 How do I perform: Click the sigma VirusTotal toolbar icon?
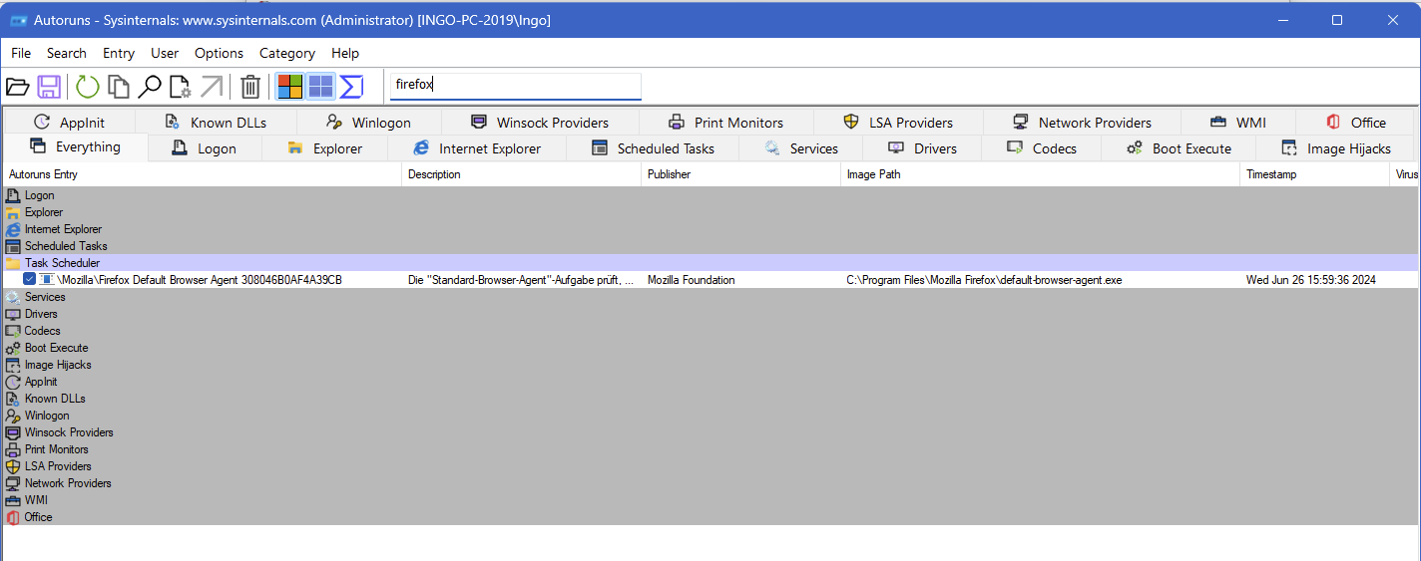pyautogui.click(x=351, y=87)
